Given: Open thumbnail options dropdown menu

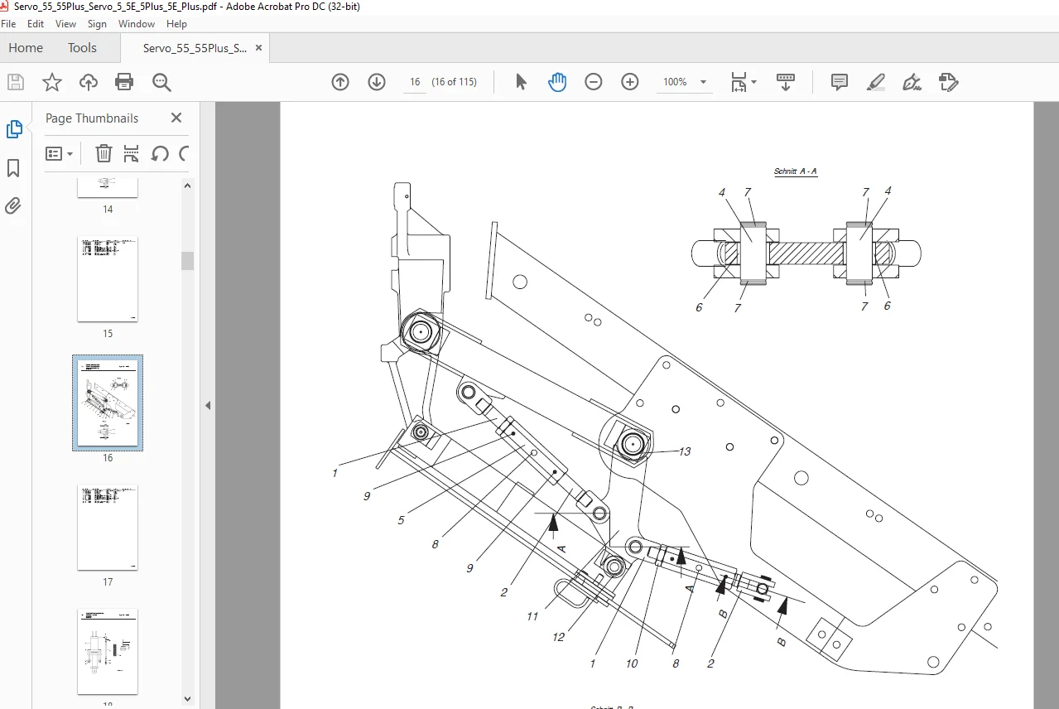Looking at the screenshot, I should click(x=60, y=153).
